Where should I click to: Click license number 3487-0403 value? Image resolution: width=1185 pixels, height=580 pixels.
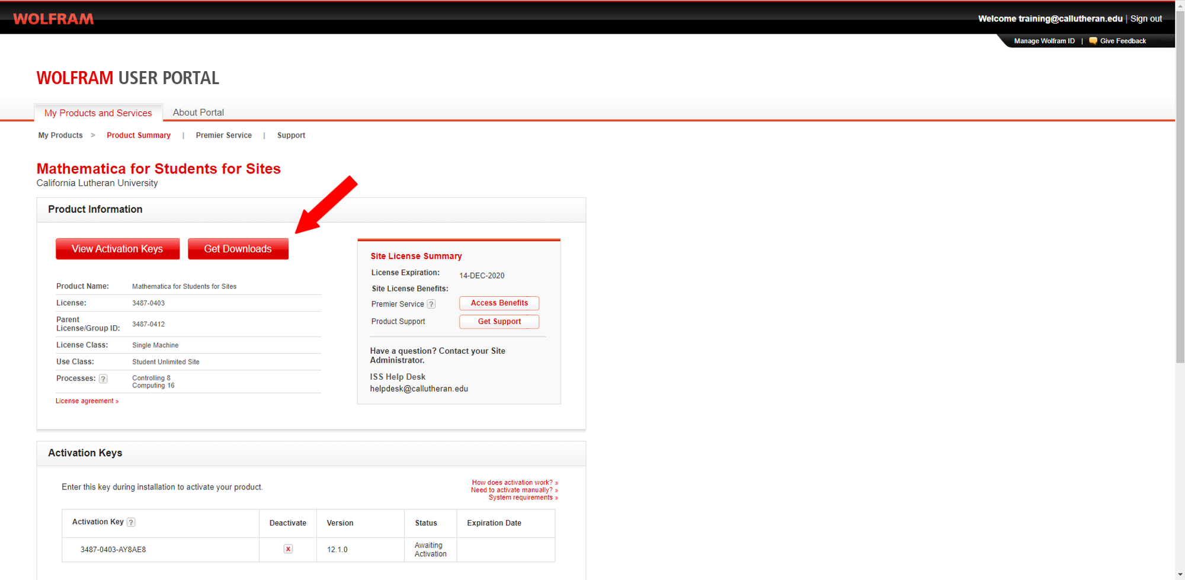pyautogui.click(x=148, y=303)
